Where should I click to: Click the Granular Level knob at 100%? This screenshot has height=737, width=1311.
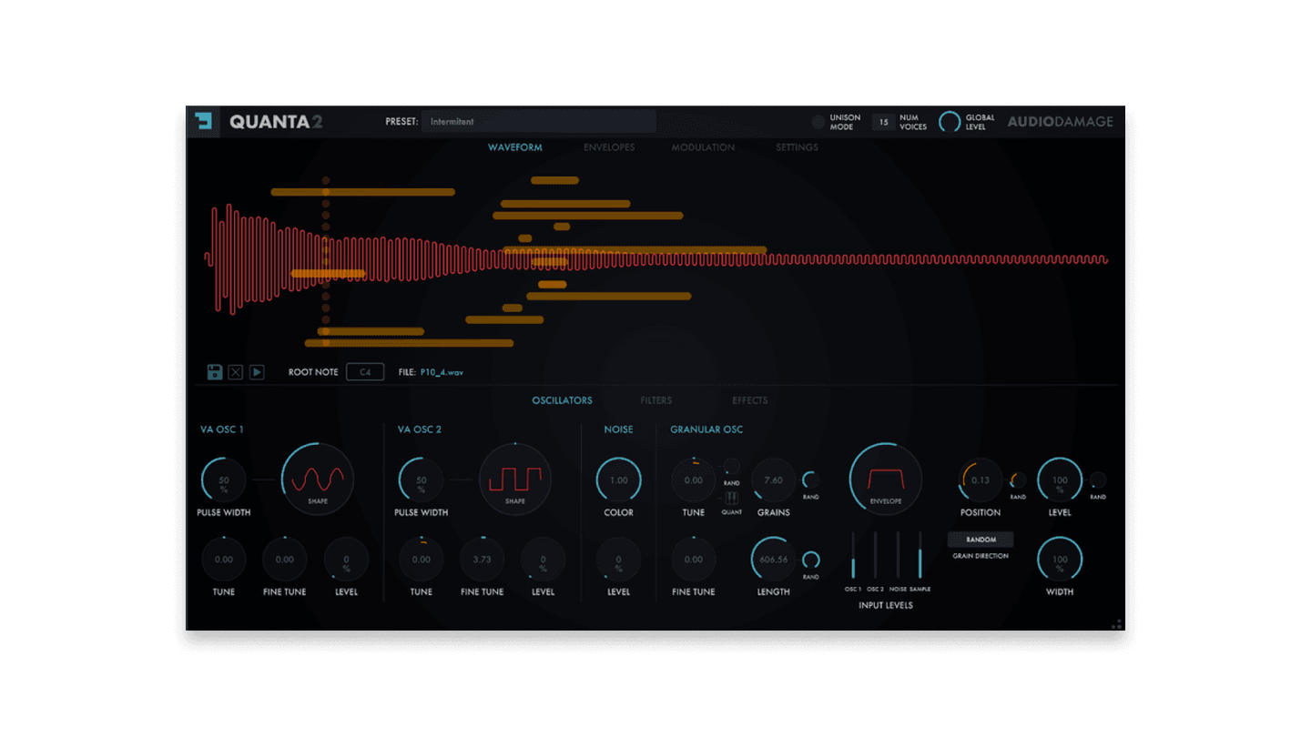click(x=1060, y=480)
